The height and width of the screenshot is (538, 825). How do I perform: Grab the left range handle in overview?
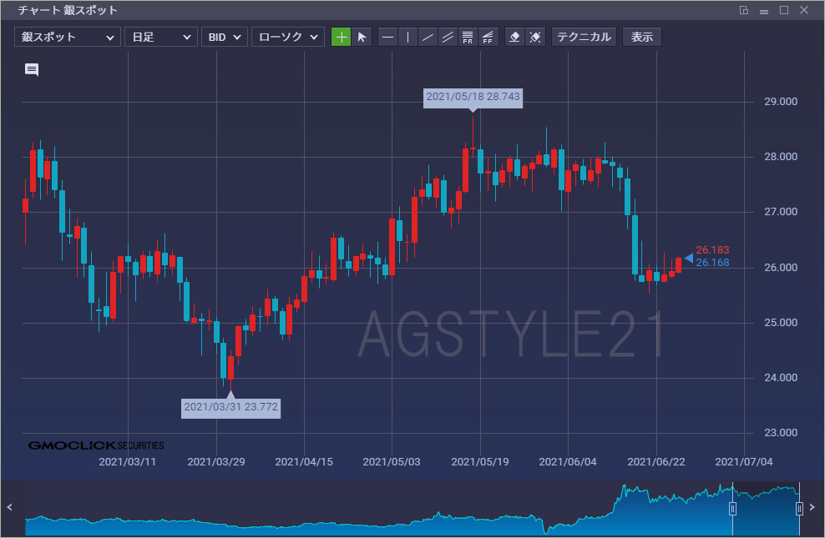[x=732, y=508]
